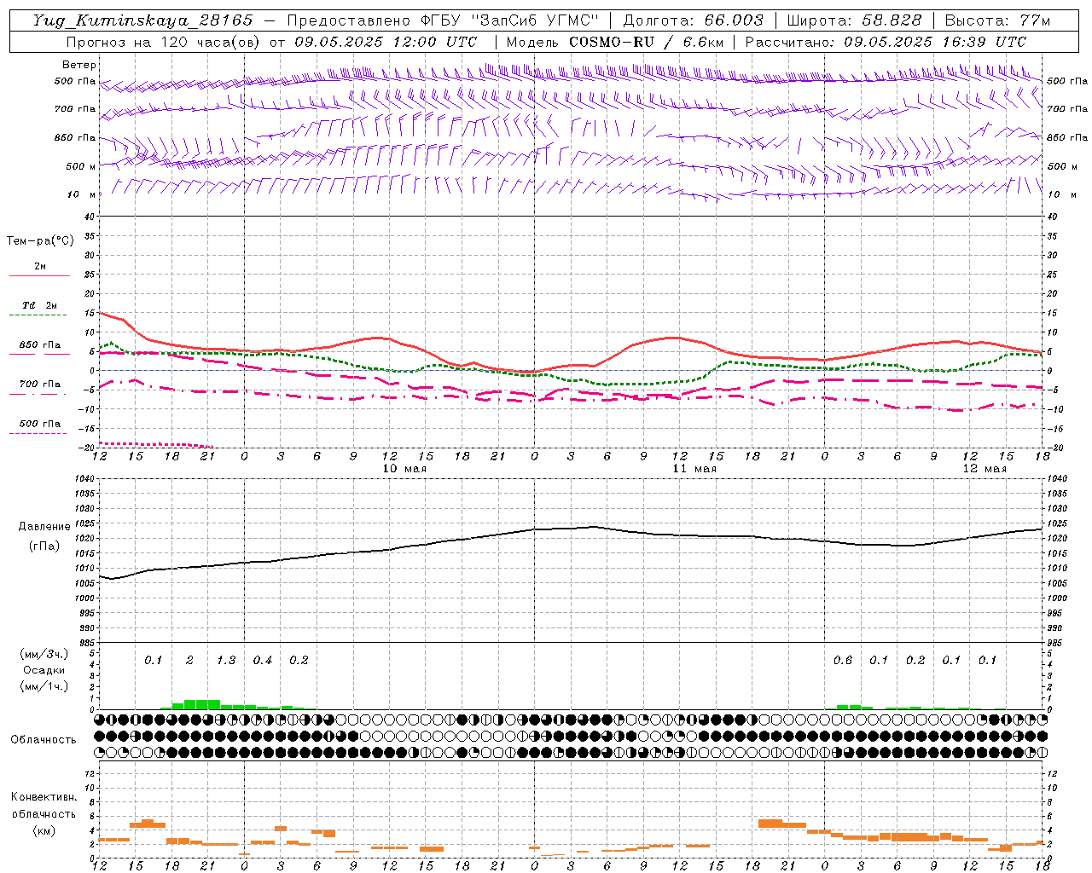Select the 'Долгота: 66.003' header value
Image resolution: width=1092 pixels, height=873 pixels.
tap(693, 20)
